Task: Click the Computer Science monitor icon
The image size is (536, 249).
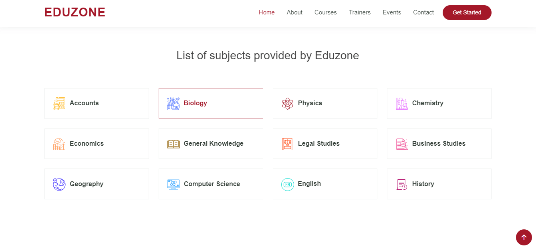Action: pos(173,184)
